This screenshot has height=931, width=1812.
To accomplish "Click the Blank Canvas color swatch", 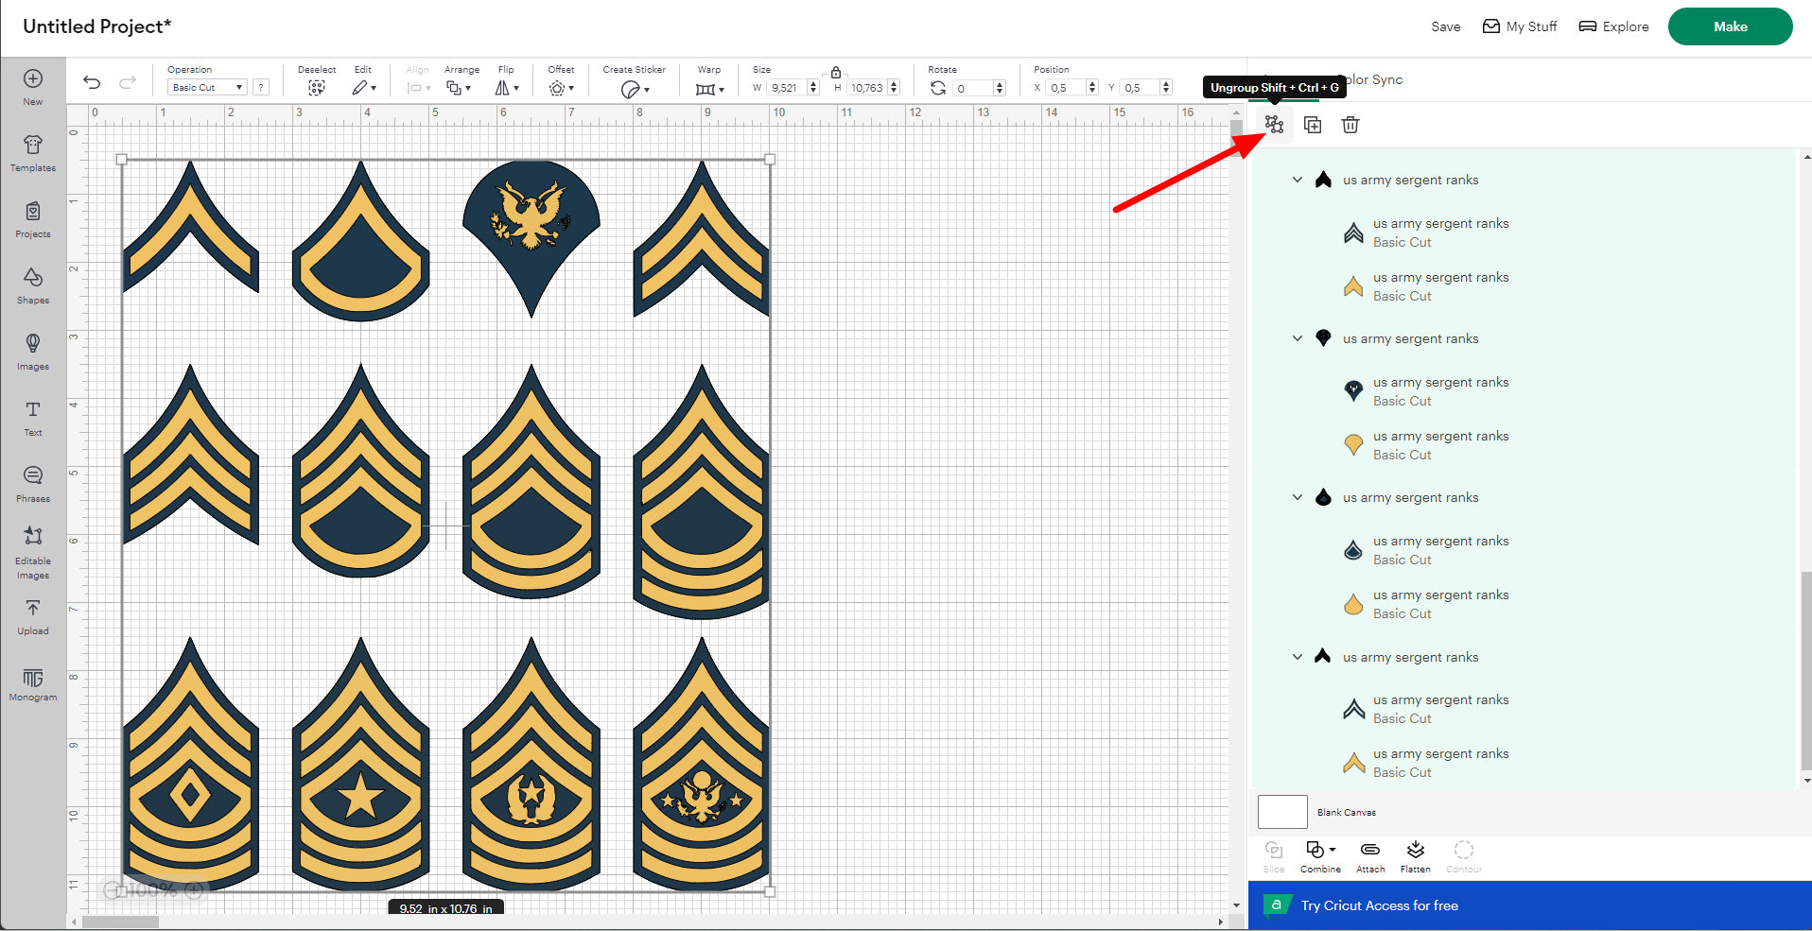I will (x=1281, y=811).
